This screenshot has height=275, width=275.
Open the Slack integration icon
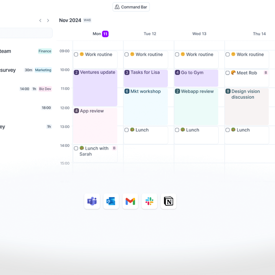click(x=149, y=201)
